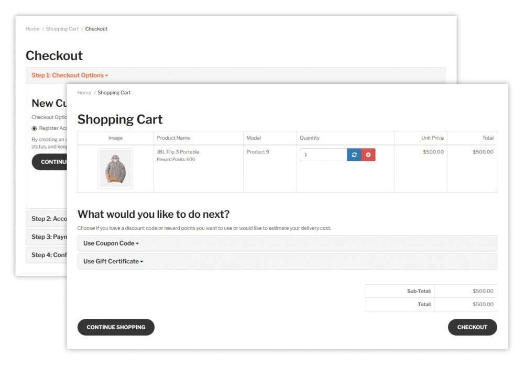Select Shopping Cart breadcrumb on the Checkout page
This screenshot has width=524, height=368.
pyautogui.click(x=62, y=29)
